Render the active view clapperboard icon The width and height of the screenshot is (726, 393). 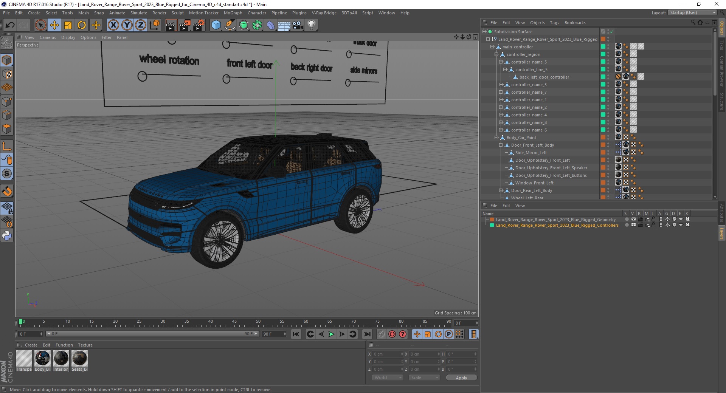click(171, 25)
